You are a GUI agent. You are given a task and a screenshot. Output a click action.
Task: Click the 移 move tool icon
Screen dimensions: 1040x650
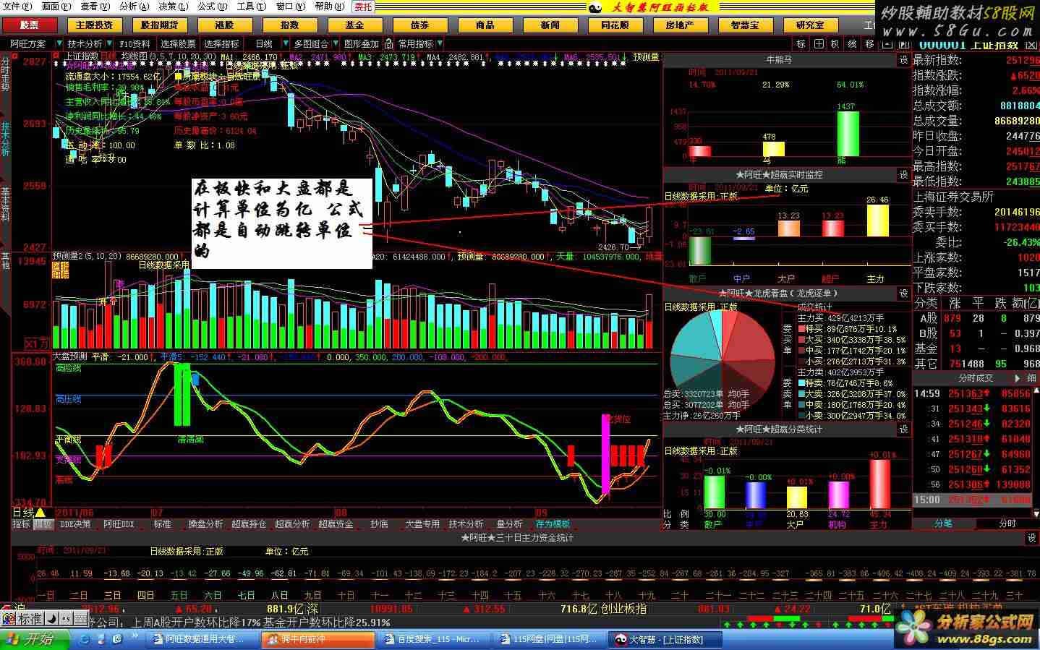pos(870,44)
